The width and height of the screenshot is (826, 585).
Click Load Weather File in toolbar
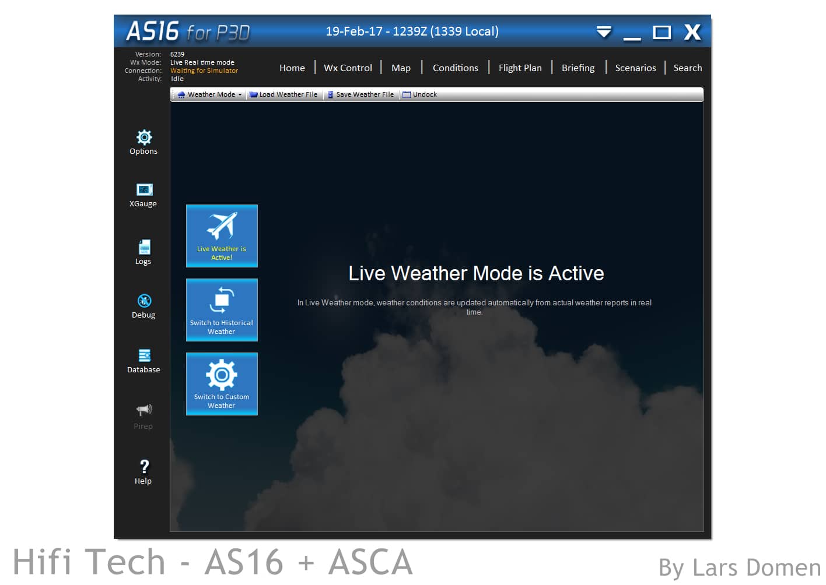284,94
